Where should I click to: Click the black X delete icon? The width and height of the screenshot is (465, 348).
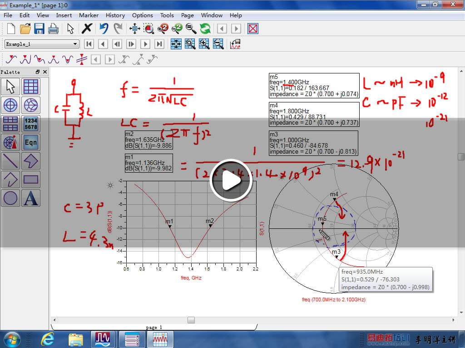coord(87,29)
